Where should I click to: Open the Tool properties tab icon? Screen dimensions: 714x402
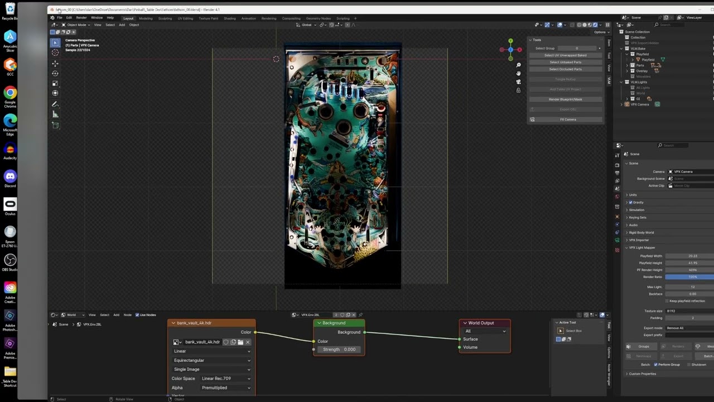617,155
